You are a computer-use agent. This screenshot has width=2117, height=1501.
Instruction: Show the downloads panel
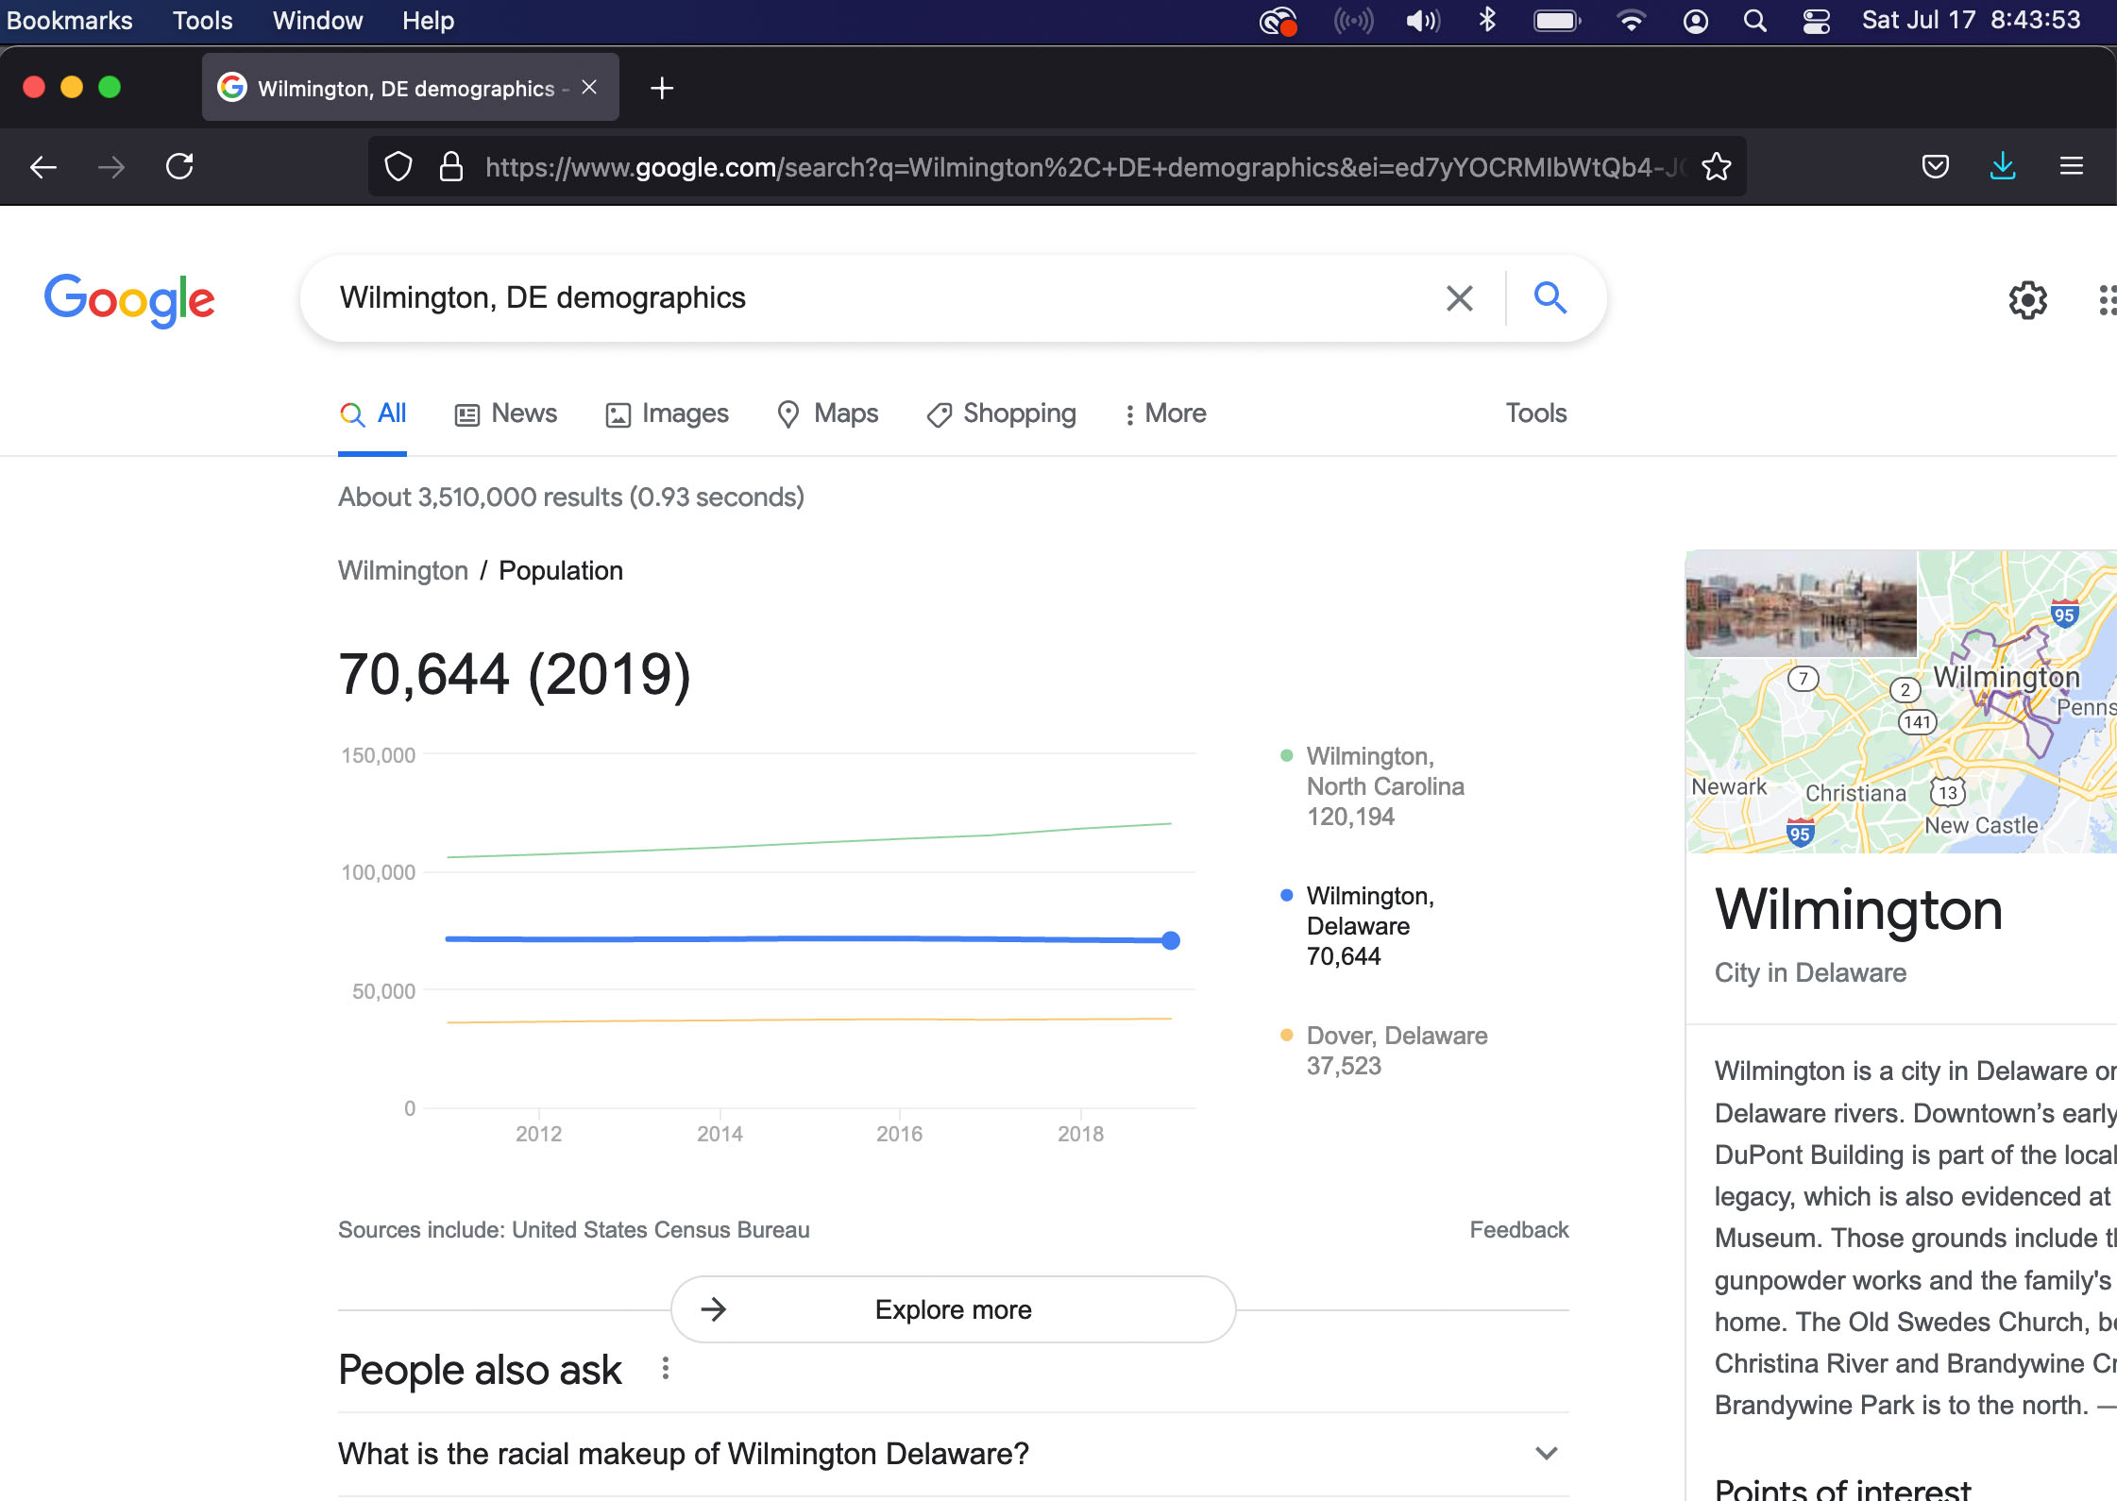point(2003,167)
